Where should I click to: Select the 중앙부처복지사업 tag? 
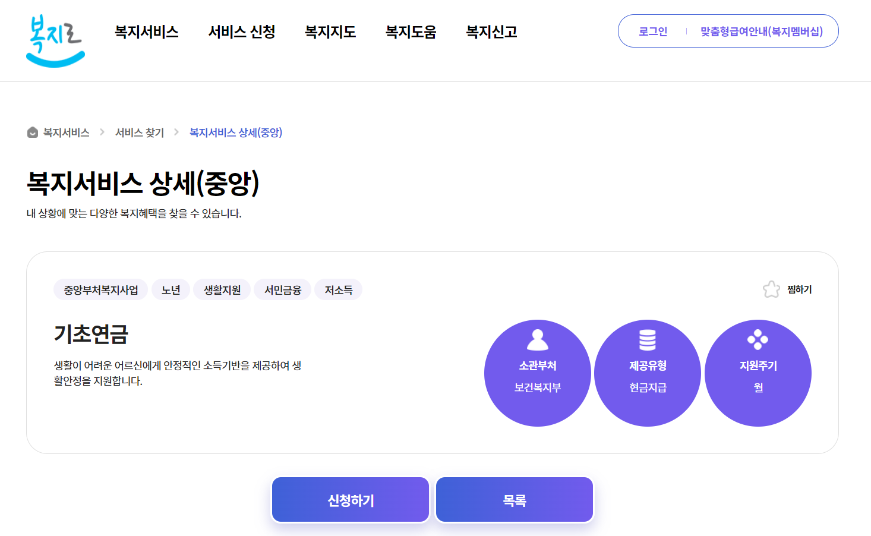click(x=101, y=289)
